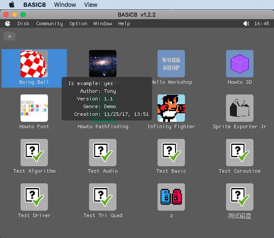Select the Test Basic icon

pyautogui.click(x=171, y=153)
